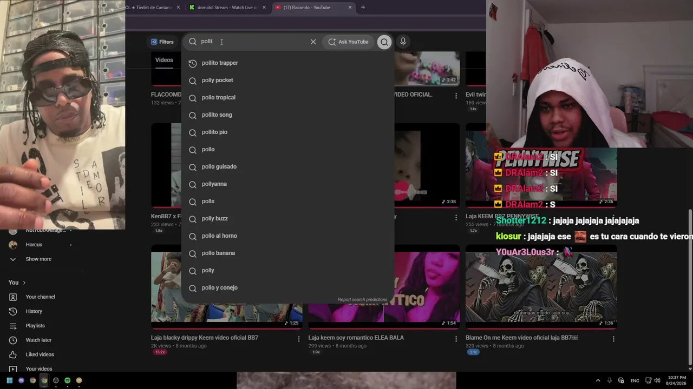
Task: Close the Flacondo YouTube browser tab
Action: pyautogui.click(x=350, y=8)
